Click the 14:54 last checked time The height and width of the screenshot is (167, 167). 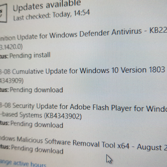click(x=82, y=13)
